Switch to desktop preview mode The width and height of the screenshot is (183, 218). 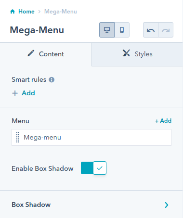point(107,30)
